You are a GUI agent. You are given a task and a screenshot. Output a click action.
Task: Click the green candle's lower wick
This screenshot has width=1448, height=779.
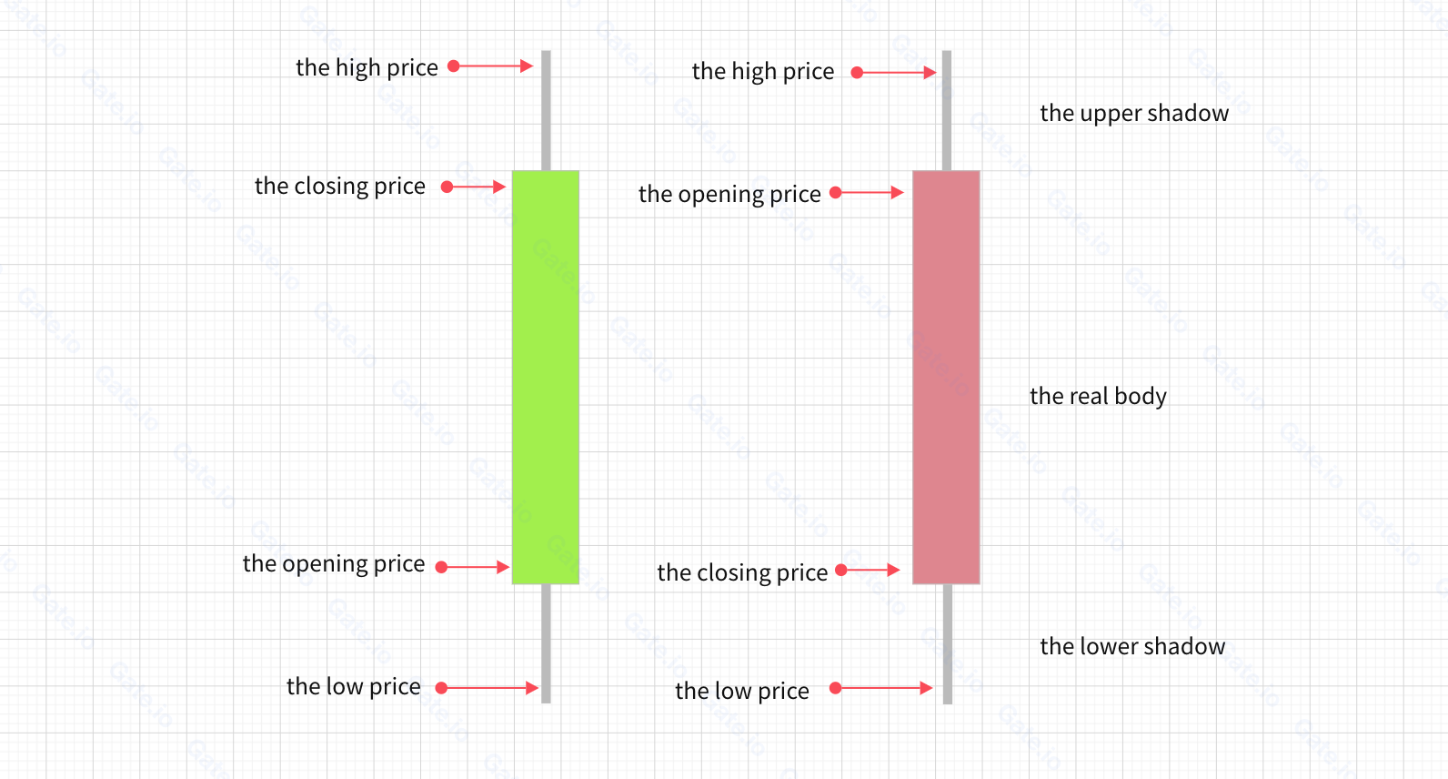pyautogui.click(x=546, y=643)
